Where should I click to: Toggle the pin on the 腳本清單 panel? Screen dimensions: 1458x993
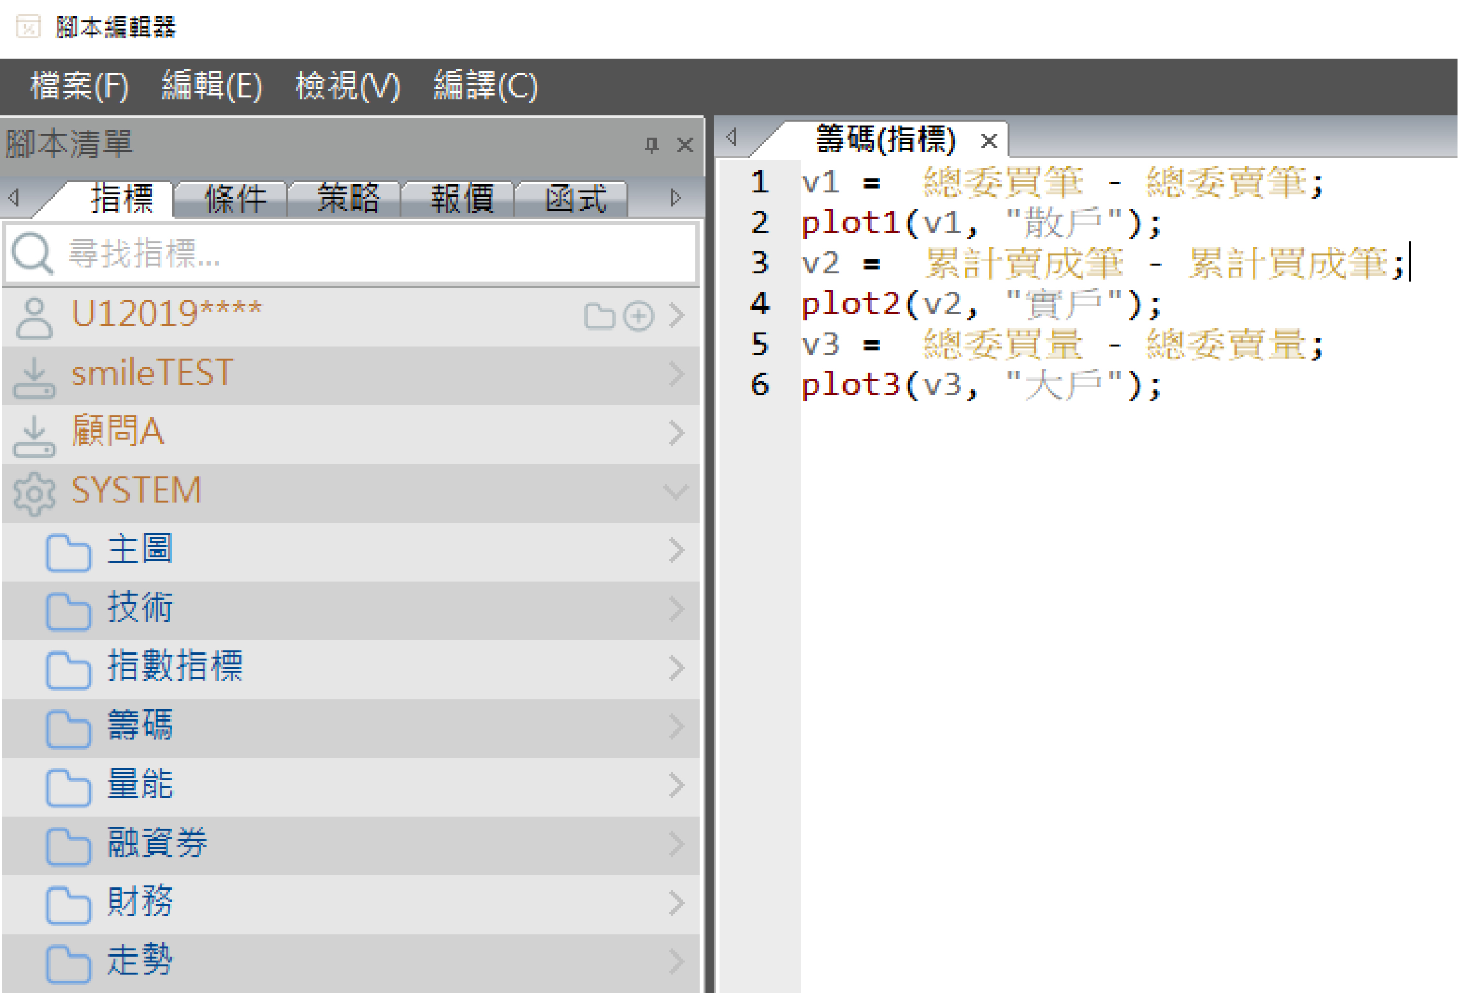[653, 145]
